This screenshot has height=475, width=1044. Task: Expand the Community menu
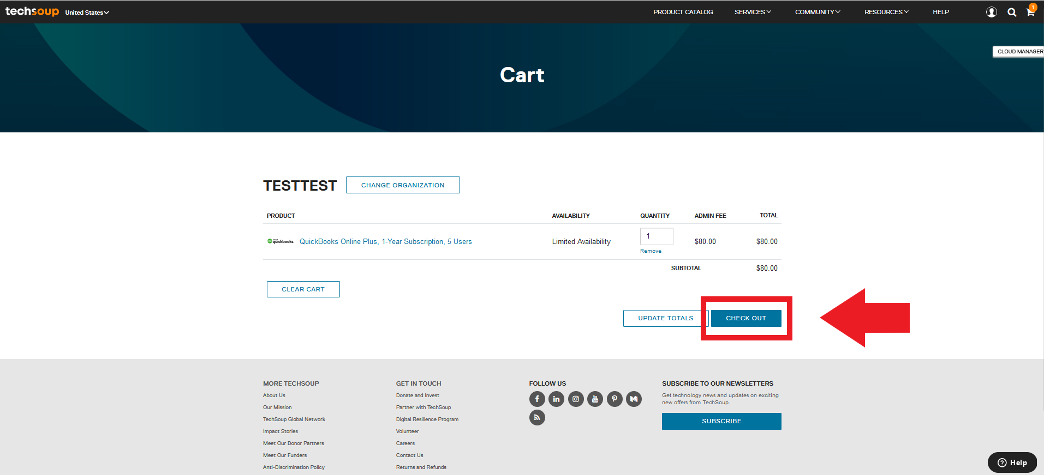tap(818, 12)
